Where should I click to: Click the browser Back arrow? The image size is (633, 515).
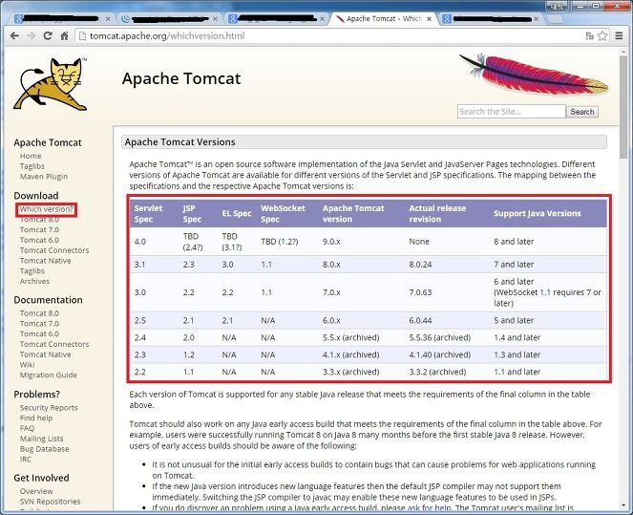click(14, 36)
